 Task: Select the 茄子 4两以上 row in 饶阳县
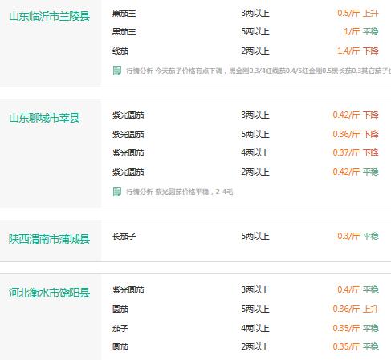246,328
